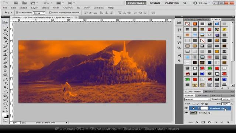Switch to the Channels tab
Viewport: 236px width, 133px height.
(202, 96)
